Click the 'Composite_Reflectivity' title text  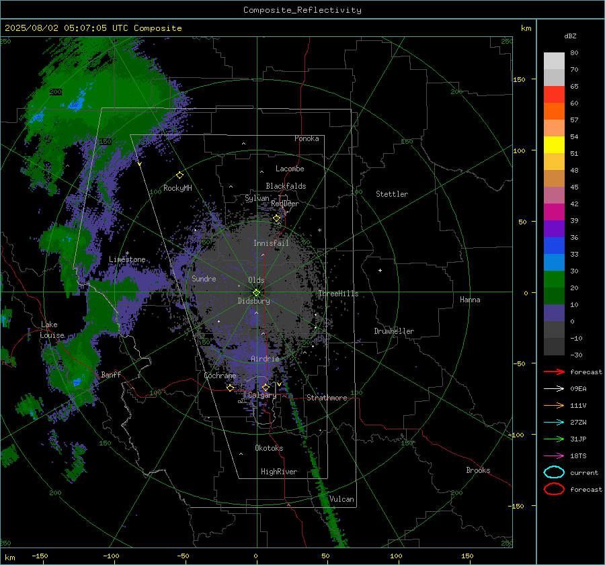[x=302, y=10]
